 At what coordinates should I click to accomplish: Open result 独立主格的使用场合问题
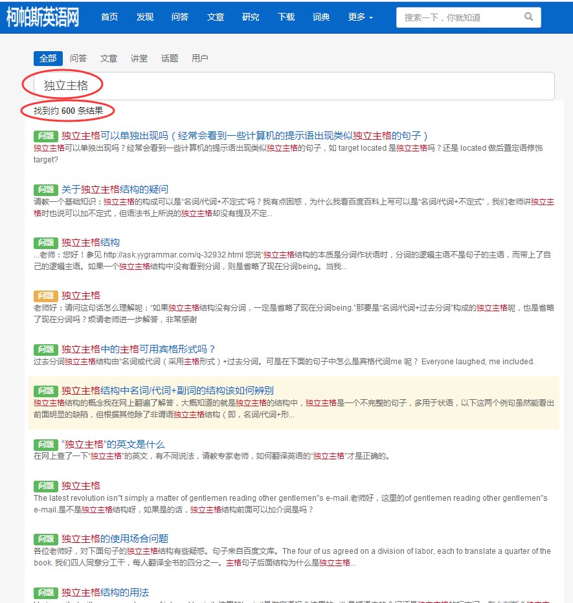pos(115,539)
